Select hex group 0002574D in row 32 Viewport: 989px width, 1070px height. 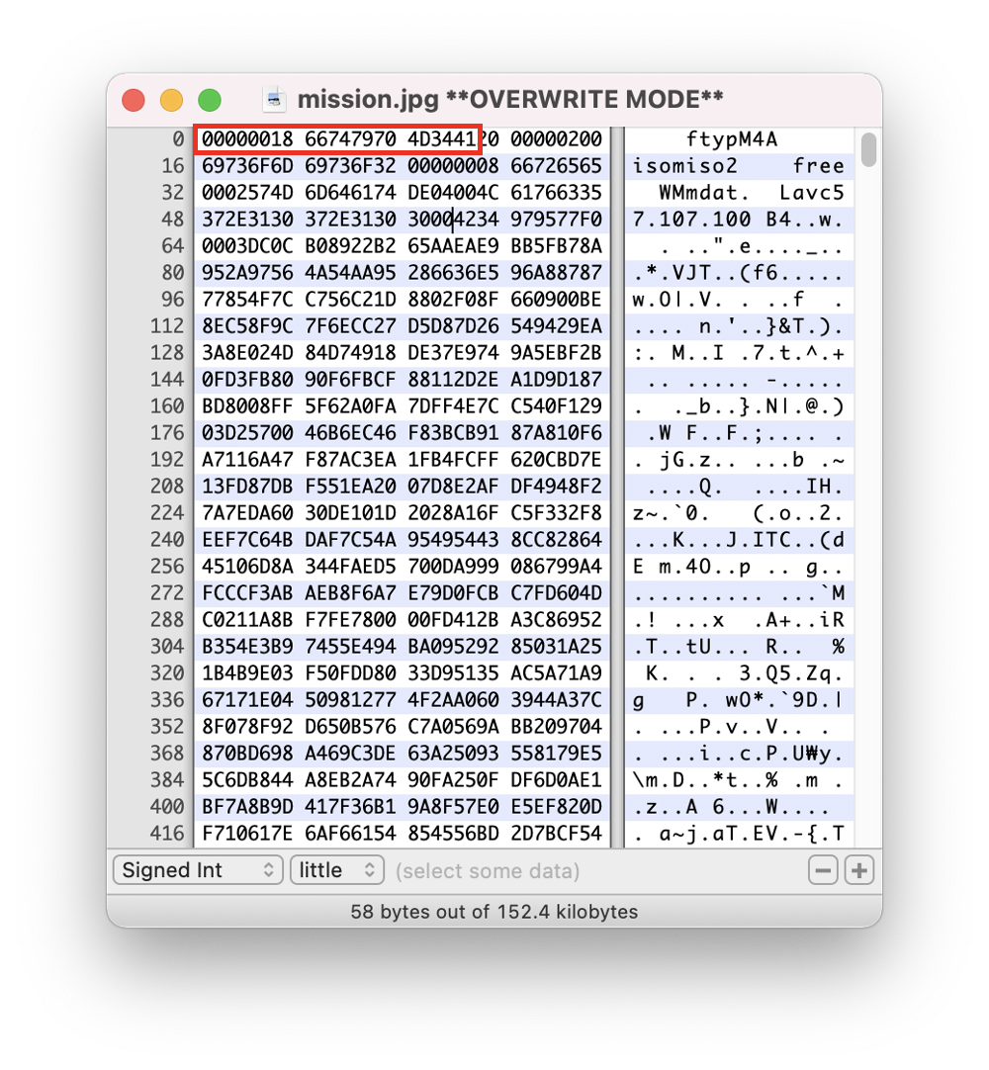pos(247,193)
